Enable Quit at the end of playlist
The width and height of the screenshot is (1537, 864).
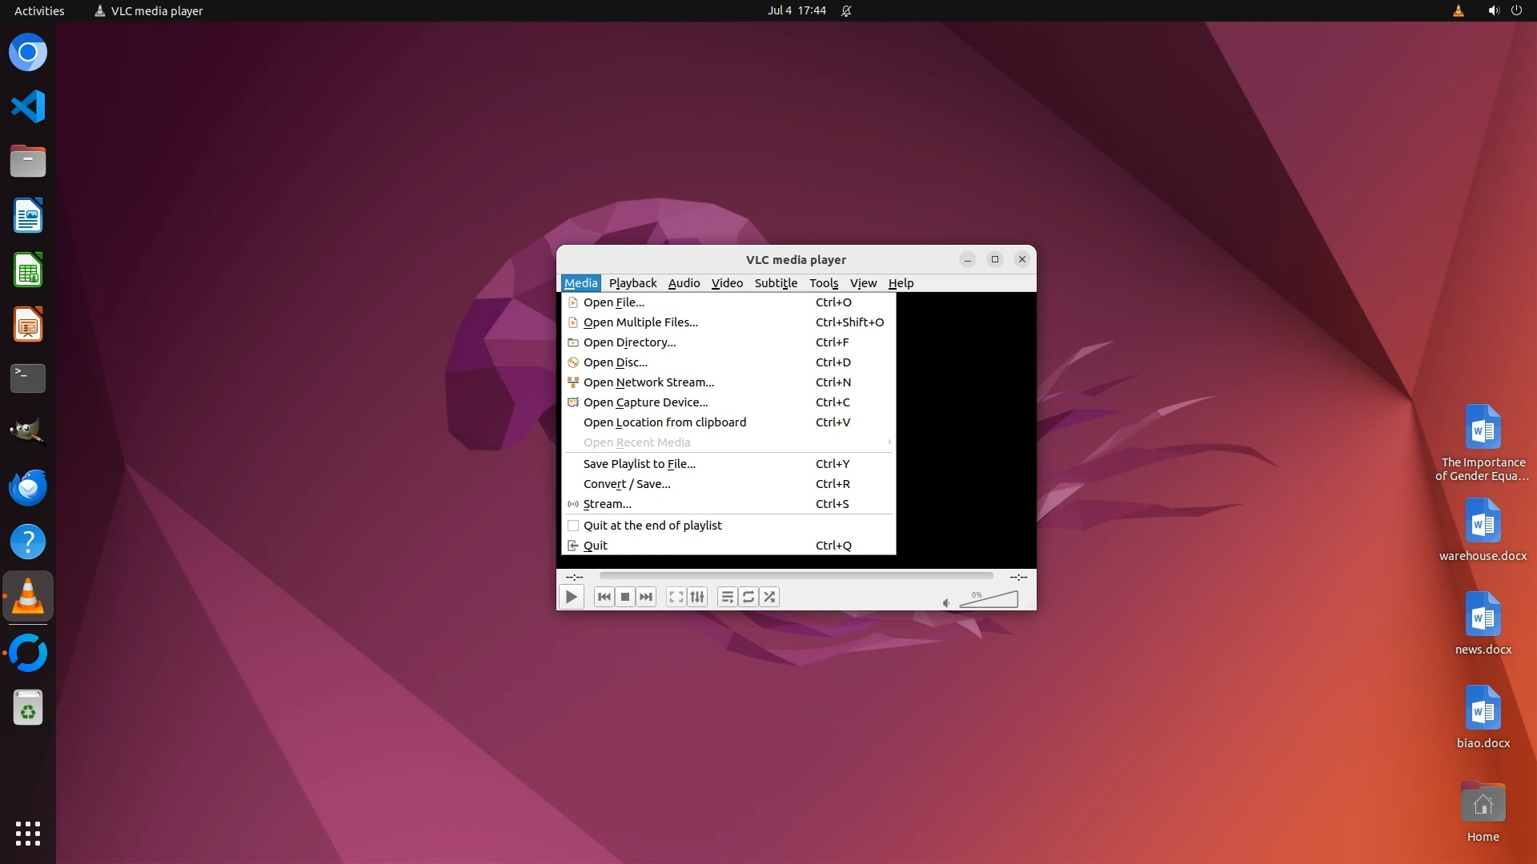[652, 526]
